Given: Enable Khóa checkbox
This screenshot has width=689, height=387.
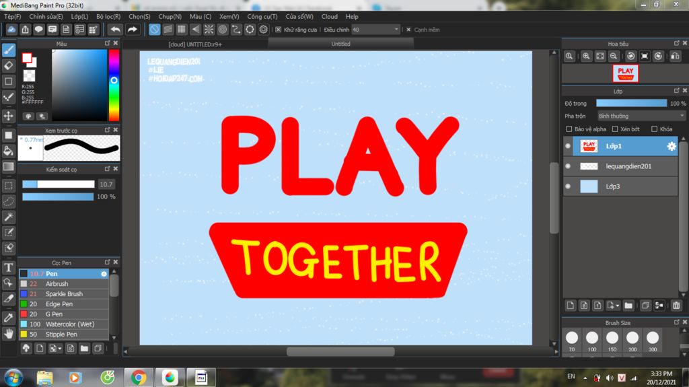Looking at the screenshot, I should (654, 129).
